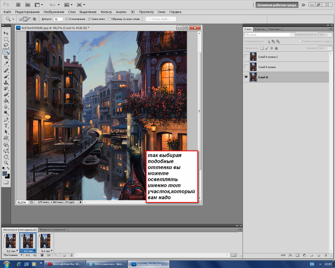Open Моя рамочка taskbar window
335x268 pixels.
pos(107,264)
